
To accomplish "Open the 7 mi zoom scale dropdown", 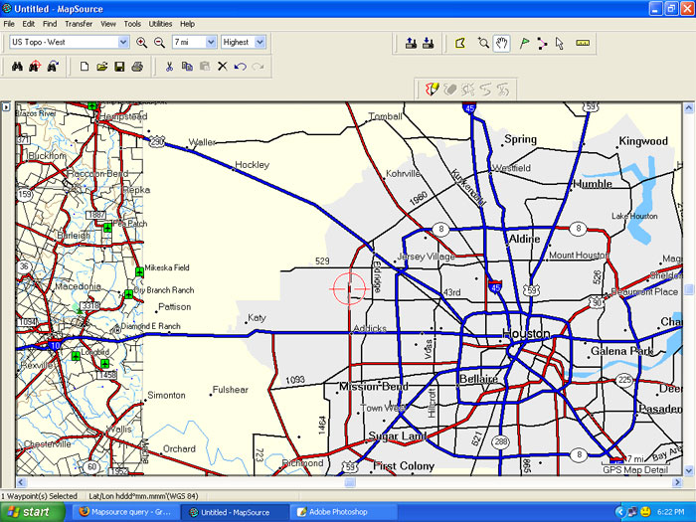I will [211, 42].
